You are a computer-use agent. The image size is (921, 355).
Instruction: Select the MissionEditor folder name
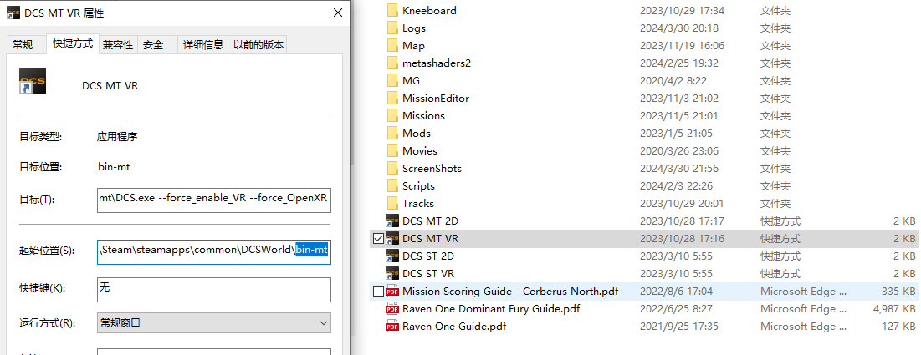point(436,98)
